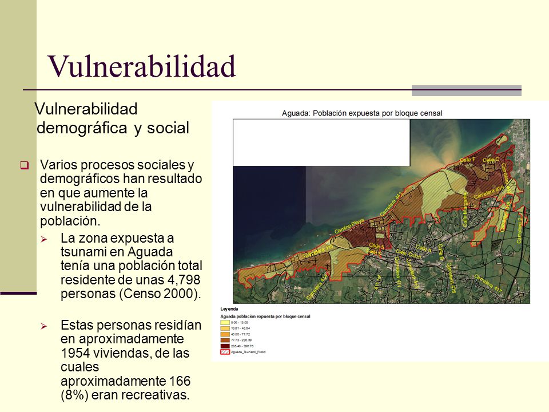This screenshot has width=549, height=412.
Task: Click map title 'Aguada: Población expuesta por bloque censal'
Action: [362, 113]
